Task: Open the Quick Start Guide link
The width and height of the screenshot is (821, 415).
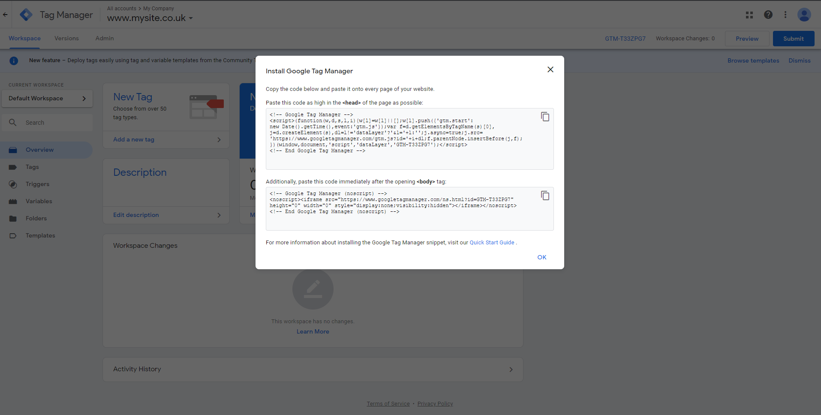Action: tap(492, 243)
